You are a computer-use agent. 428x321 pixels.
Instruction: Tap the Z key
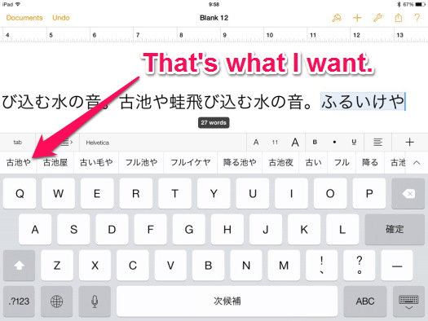point(57,266)
